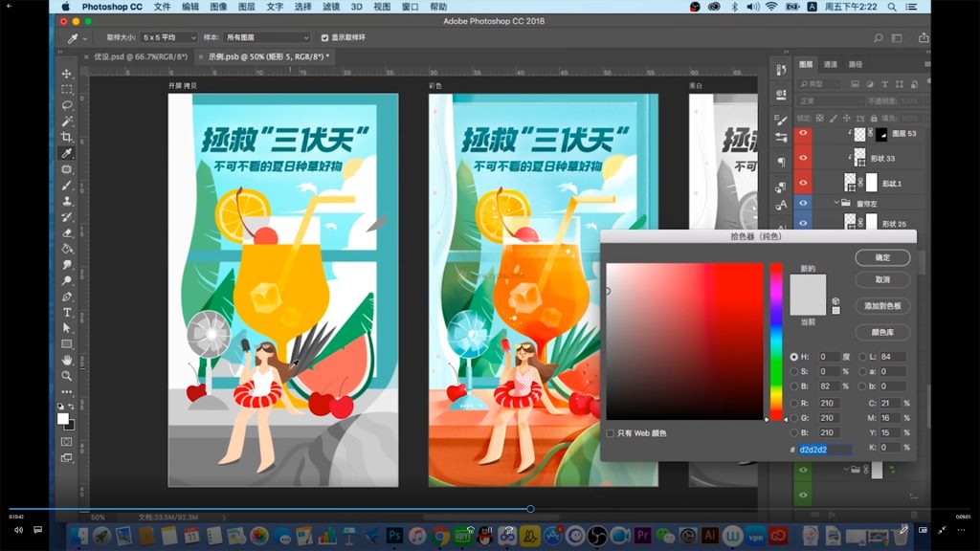Select the Magic Wand tool
The image size is (980, 551).
(x=67, y=121)
